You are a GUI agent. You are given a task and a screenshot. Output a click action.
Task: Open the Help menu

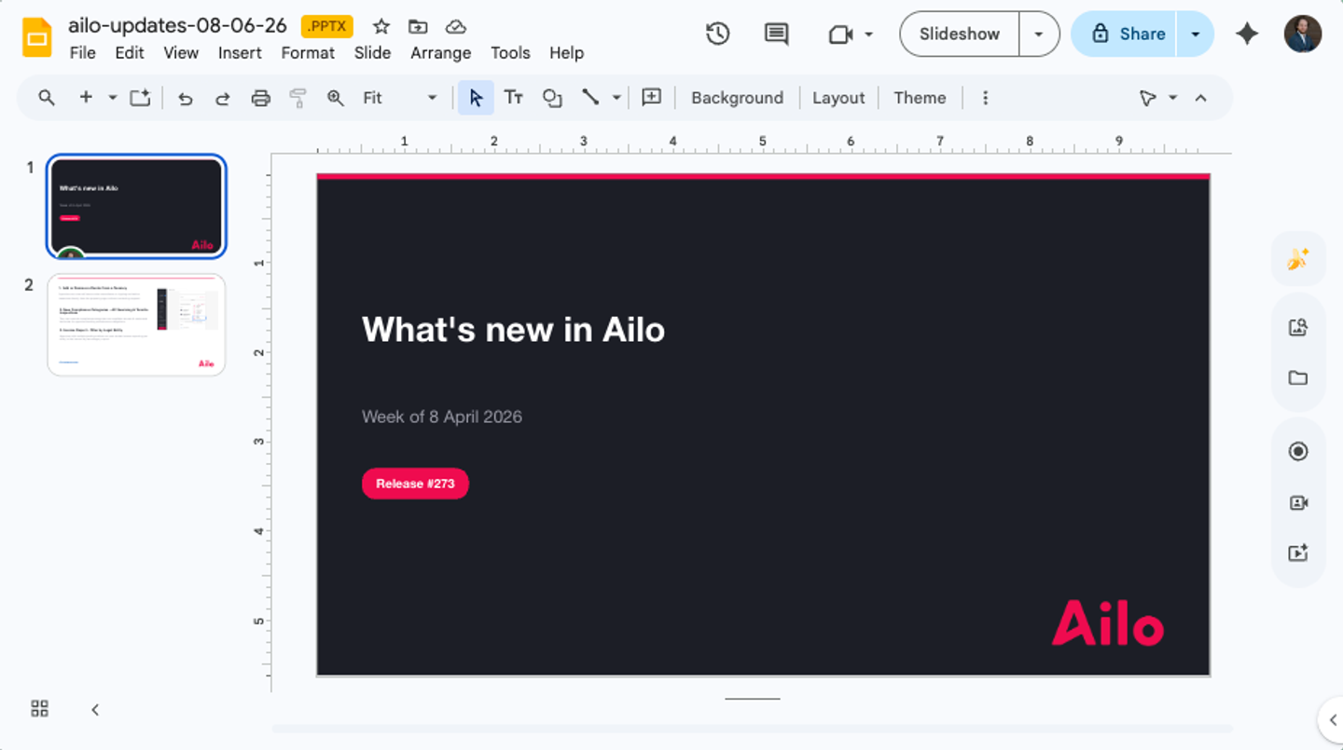566,53
